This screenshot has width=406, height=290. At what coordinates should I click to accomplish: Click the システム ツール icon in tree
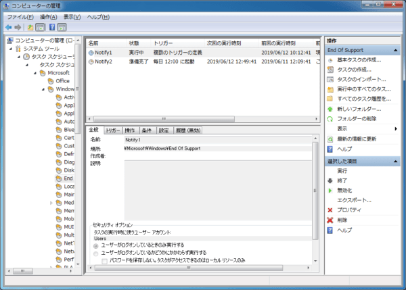[18, 49]
